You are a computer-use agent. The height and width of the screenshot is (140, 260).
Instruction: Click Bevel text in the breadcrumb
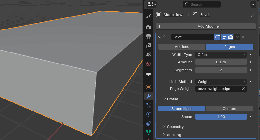click(x=205, y=15)
